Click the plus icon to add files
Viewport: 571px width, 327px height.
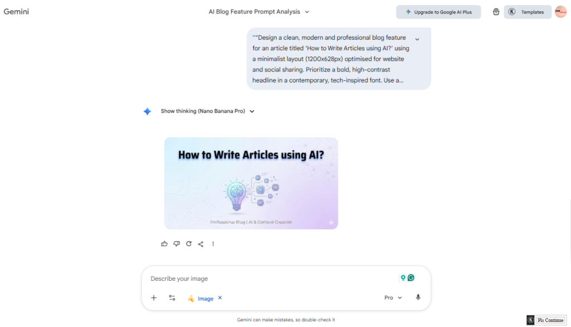click(x=154, y=298)
